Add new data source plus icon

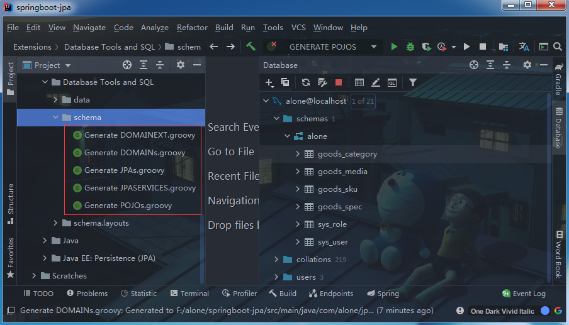(269, 82)
